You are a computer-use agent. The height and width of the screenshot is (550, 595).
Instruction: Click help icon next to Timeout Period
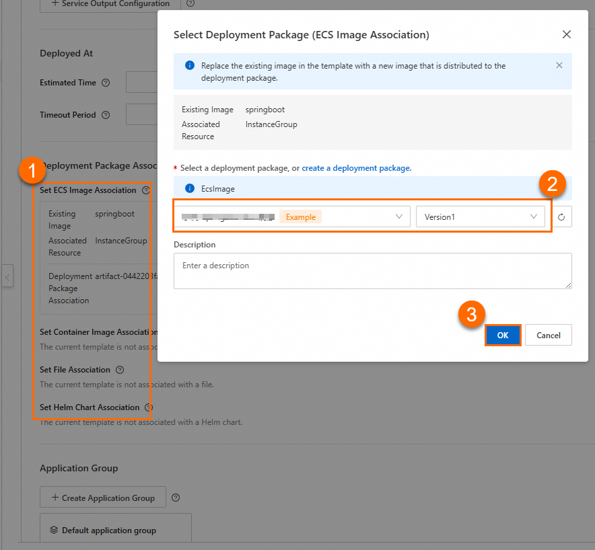click(106, 115)
